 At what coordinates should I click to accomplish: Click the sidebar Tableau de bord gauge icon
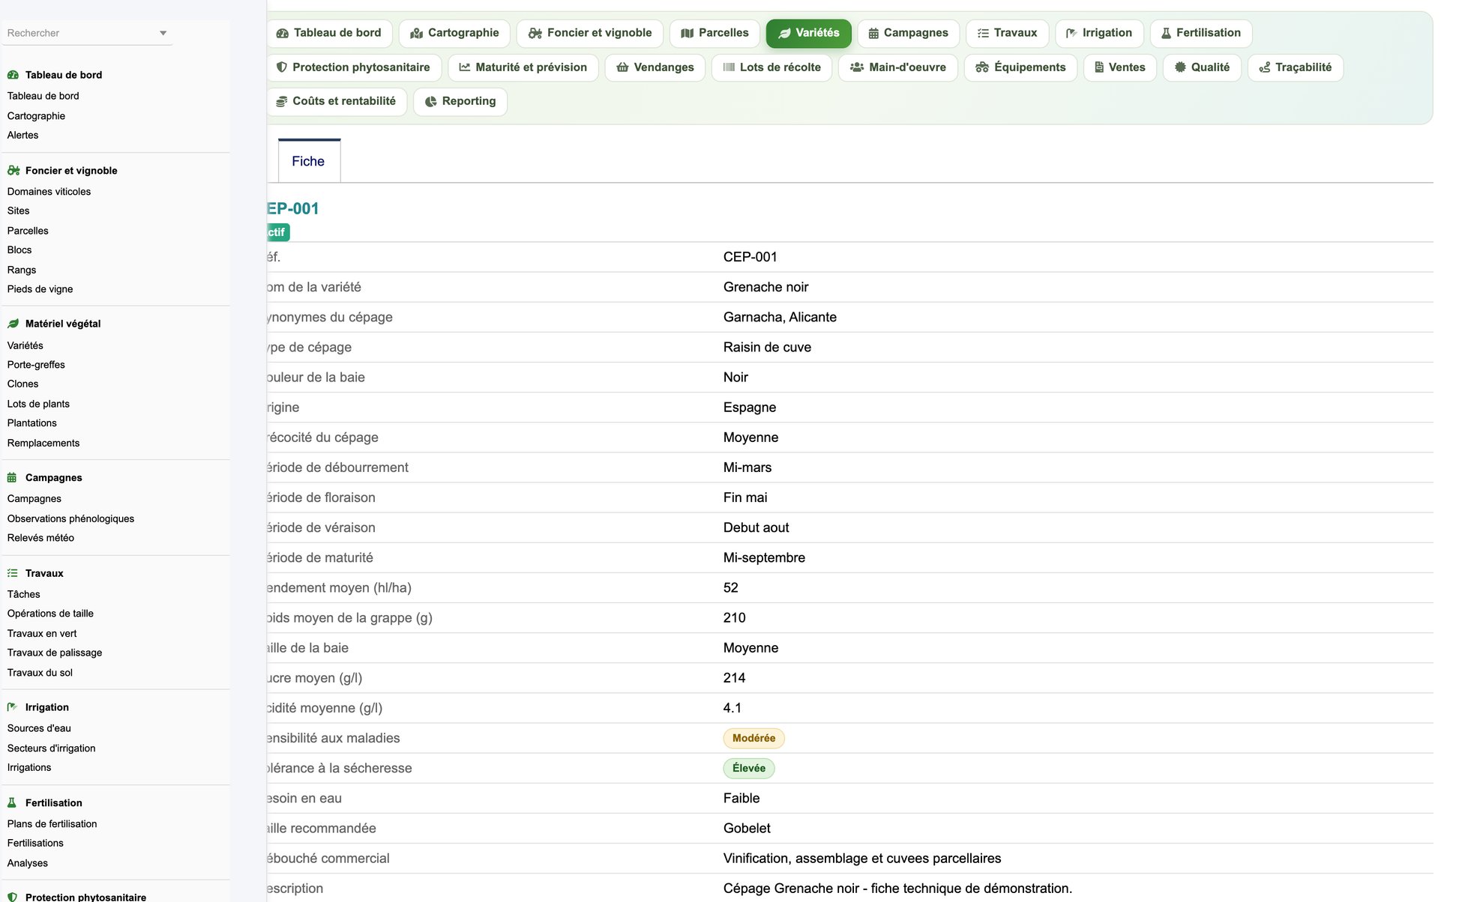(x=13, y=75)
